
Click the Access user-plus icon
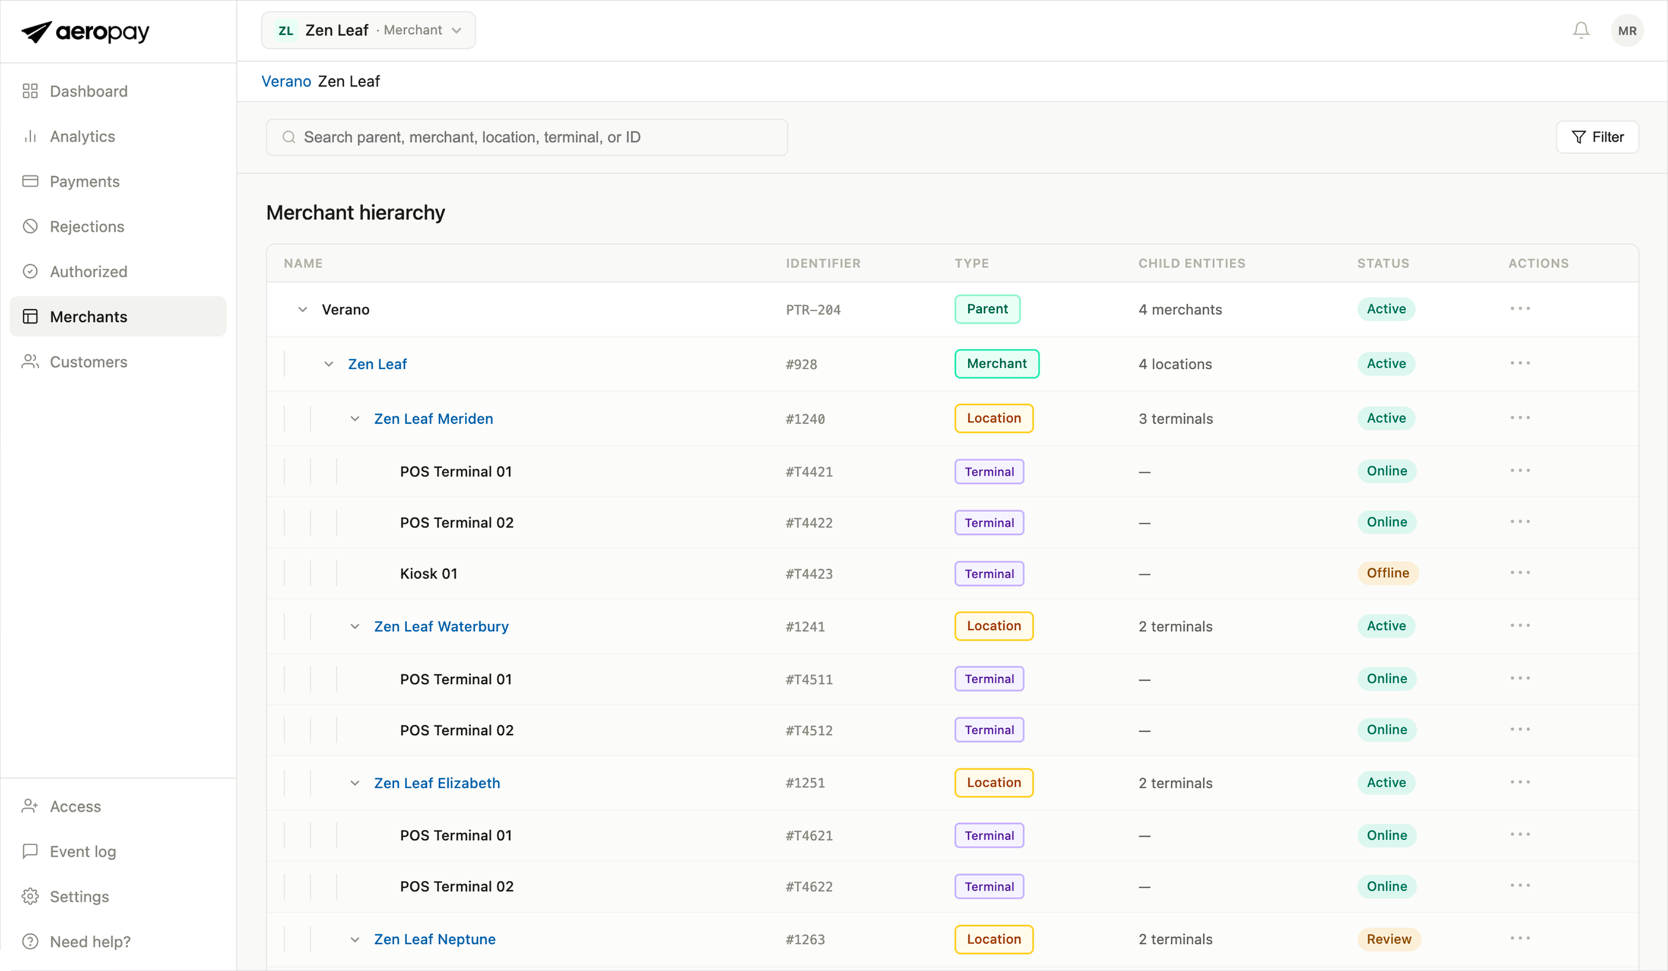30,805
